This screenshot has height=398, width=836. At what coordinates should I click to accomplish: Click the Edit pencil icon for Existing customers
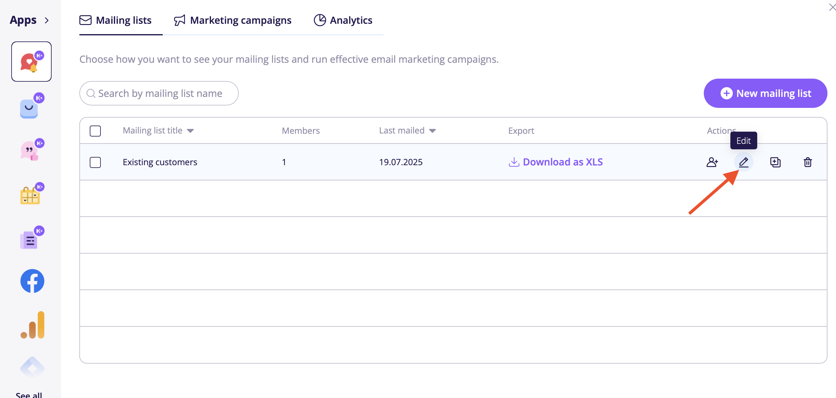(743, 162)
